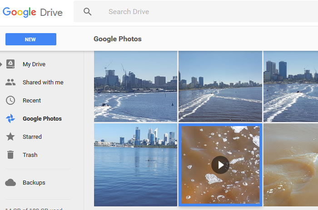Click the Starred star icon
The width and height of the screenshot is (318, 210).
coord(10,137)
